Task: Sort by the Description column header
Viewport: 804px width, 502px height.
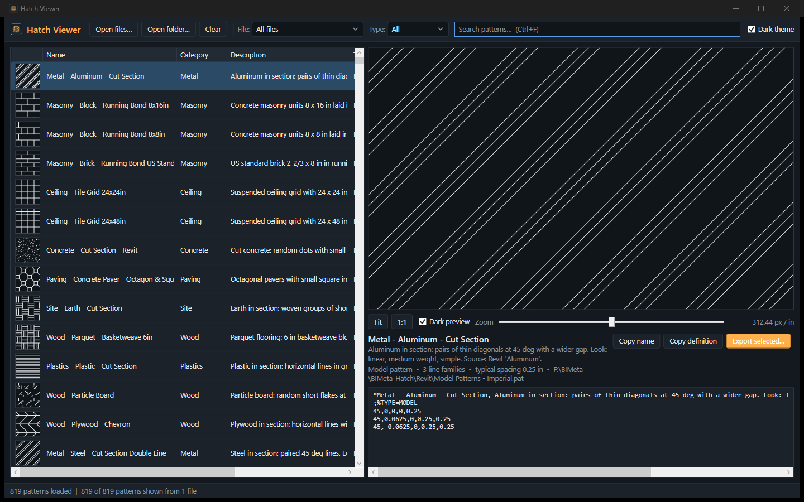Action: [288, 55]
